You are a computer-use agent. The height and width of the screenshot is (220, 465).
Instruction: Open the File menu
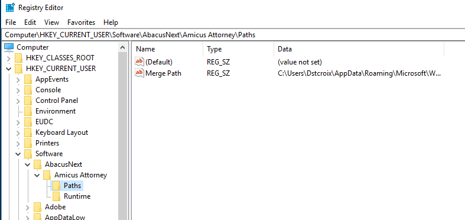(11, 22)
